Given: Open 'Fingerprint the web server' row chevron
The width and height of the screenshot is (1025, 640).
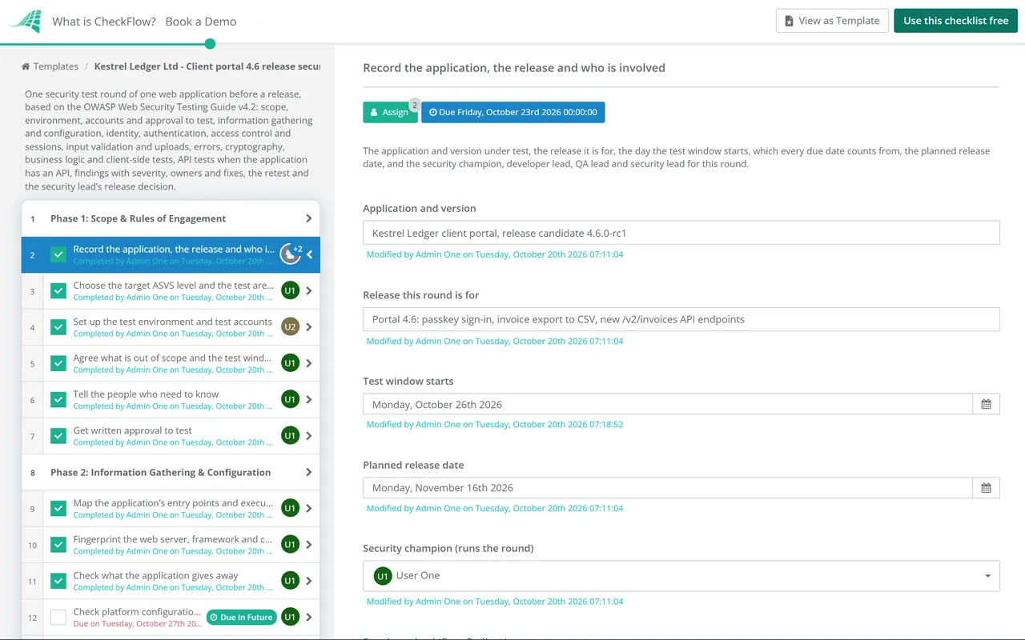Looking at the screenshot, I should pos(309,545).
